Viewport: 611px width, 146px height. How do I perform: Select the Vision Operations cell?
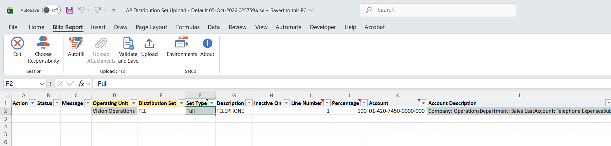pos(114,111)
